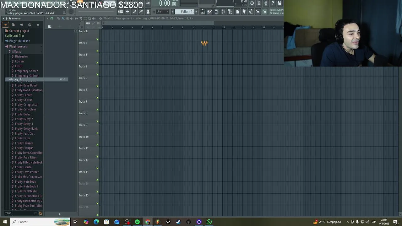
Task: Toggle Track 11 mute indicator
Action: pyautogui.click(x=97, y=156)
